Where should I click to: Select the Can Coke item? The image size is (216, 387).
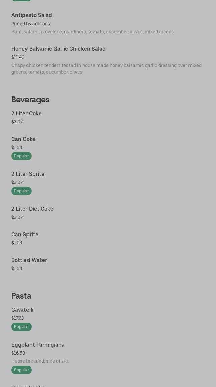click(23, 139)
